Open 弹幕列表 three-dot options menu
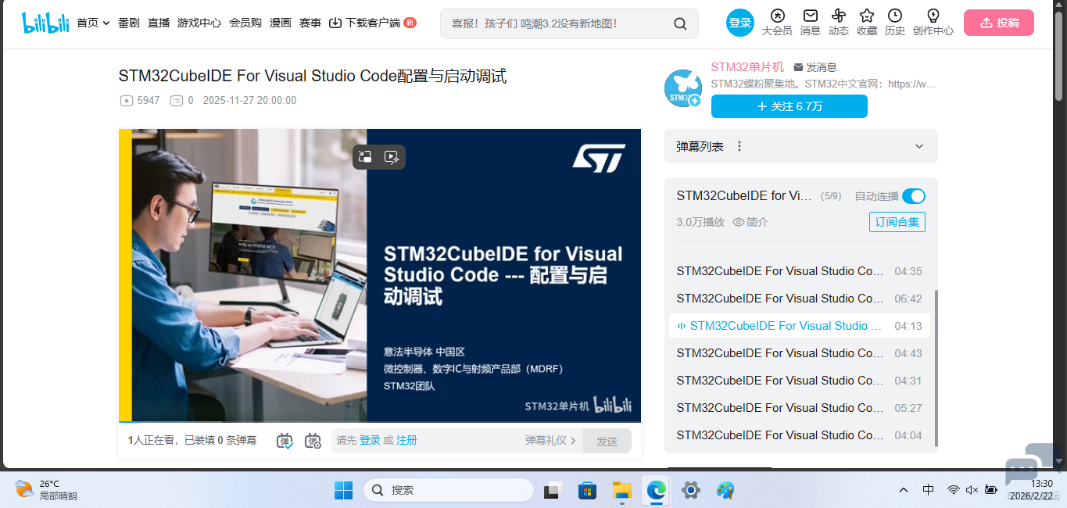Image resolution: width=1067 pixels, height=508 pixels. pyautogui.click(x=739, y=146)
